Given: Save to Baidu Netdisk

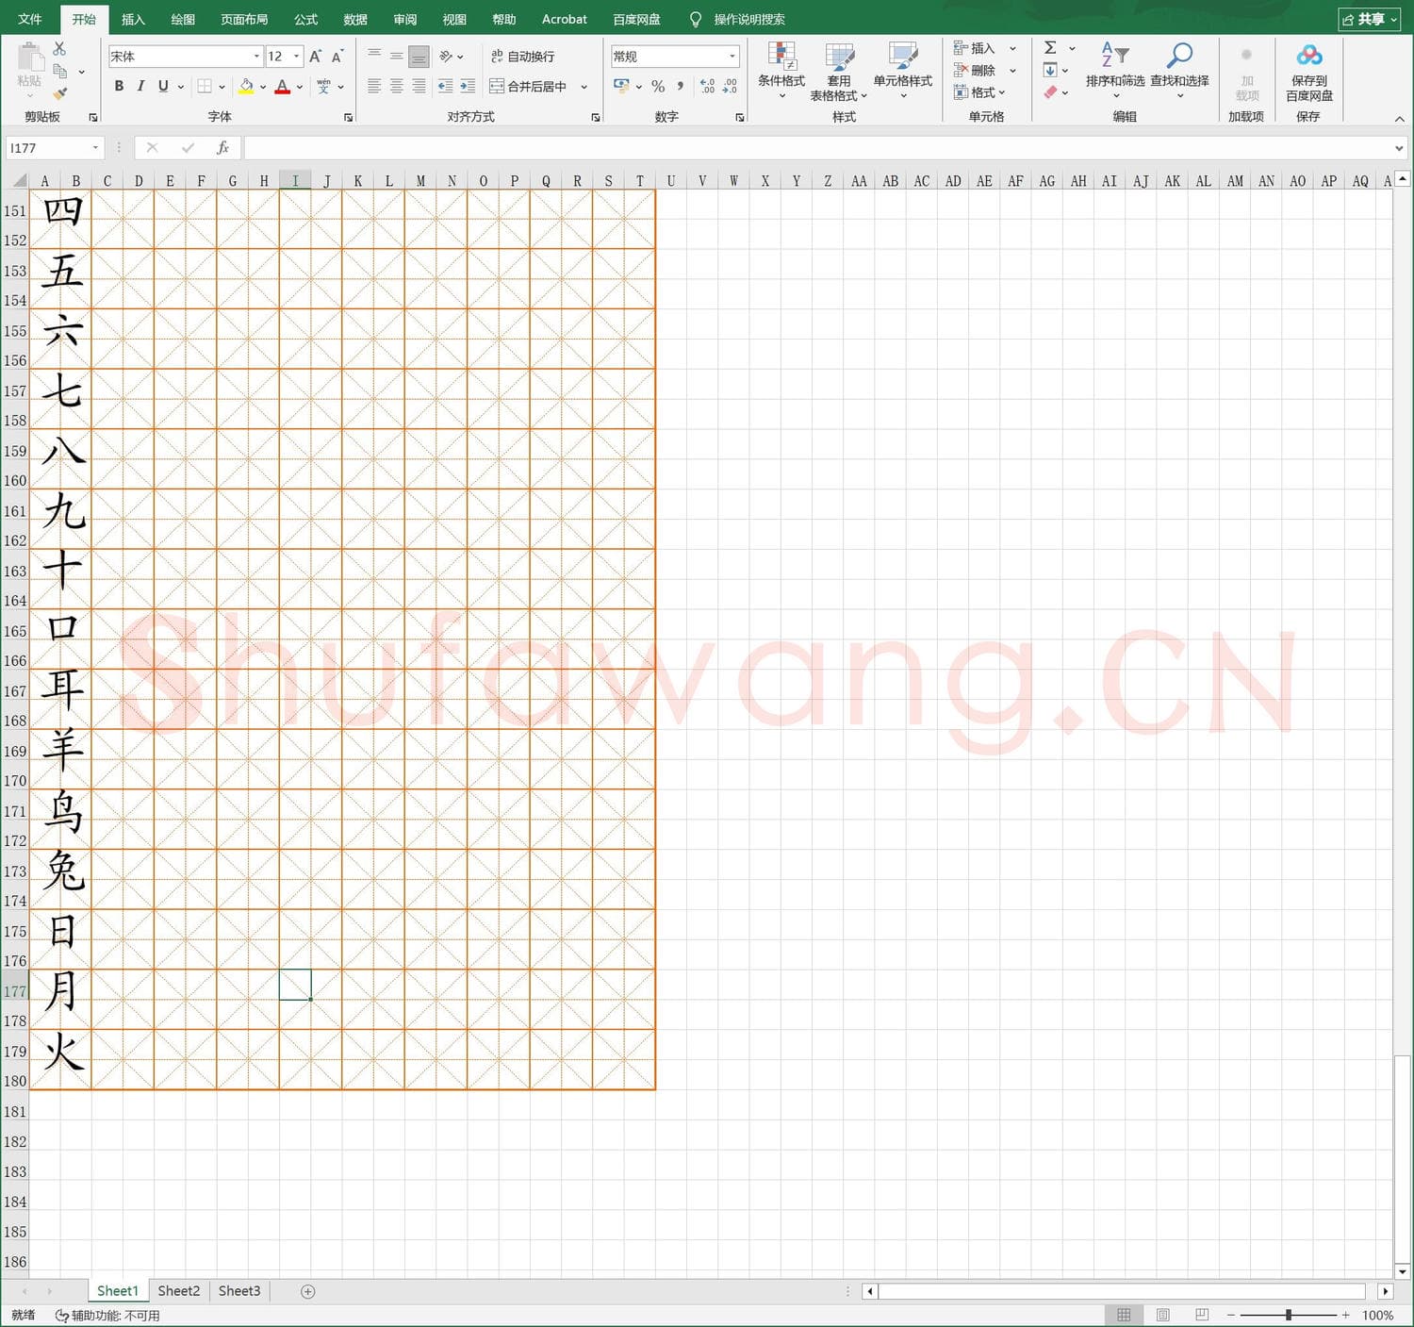Looking at the screenshot, I should coord(1308,72).
